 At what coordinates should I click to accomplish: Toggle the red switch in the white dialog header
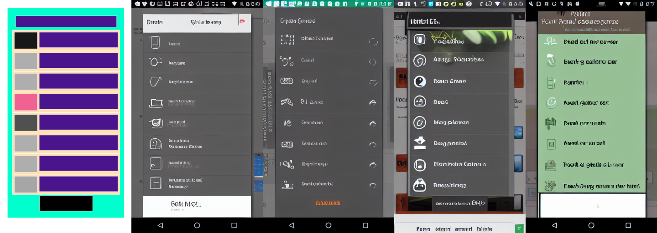tap(242, 21)
